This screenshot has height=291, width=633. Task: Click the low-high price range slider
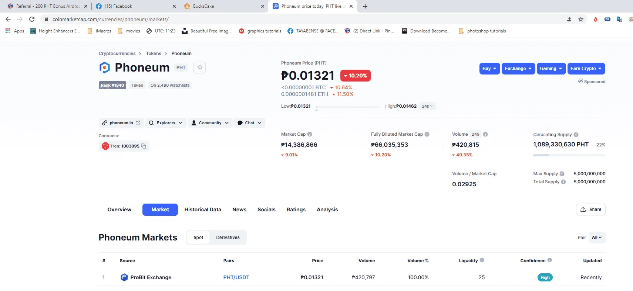[348, 107]
